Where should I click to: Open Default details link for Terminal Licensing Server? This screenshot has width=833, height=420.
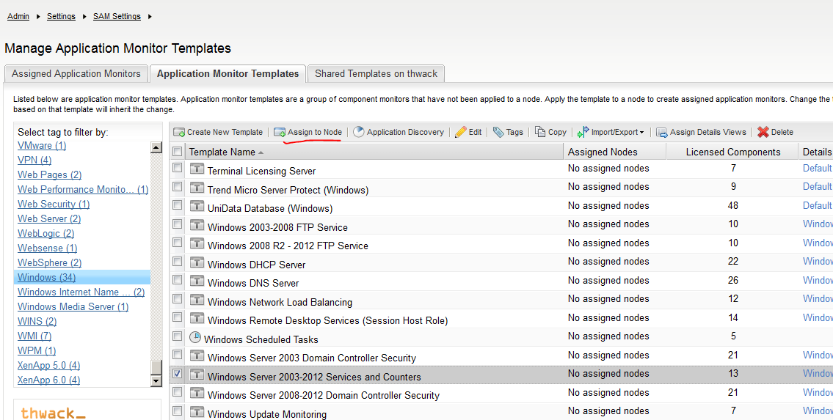pyautogui.click(x=817, y=168)
